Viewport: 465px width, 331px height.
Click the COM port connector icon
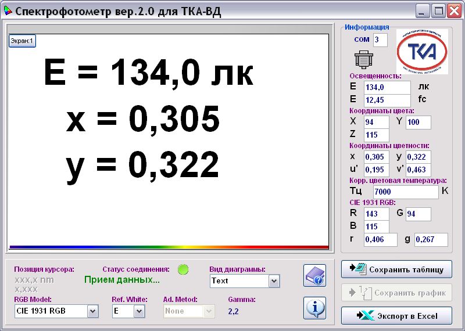(363, 60)
